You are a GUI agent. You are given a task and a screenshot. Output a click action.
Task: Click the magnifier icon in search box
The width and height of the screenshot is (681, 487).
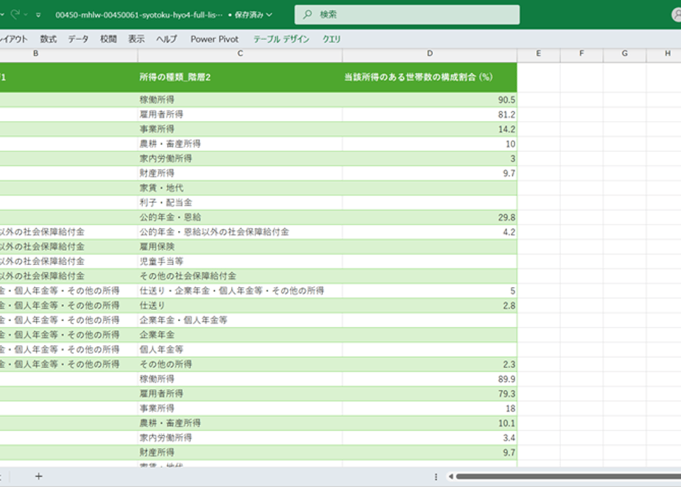307,15
